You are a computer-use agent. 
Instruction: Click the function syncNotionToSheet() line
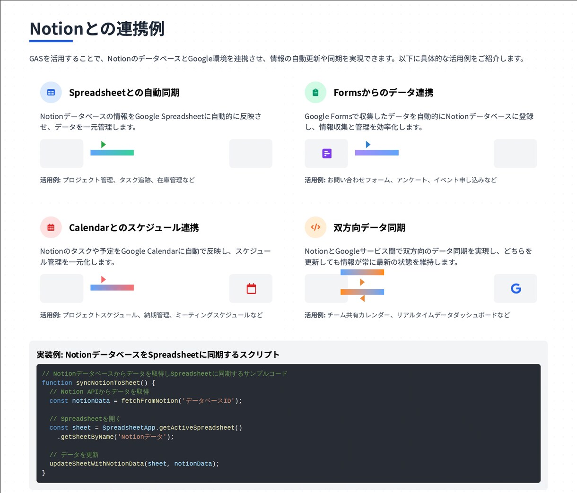coord(98,383)
